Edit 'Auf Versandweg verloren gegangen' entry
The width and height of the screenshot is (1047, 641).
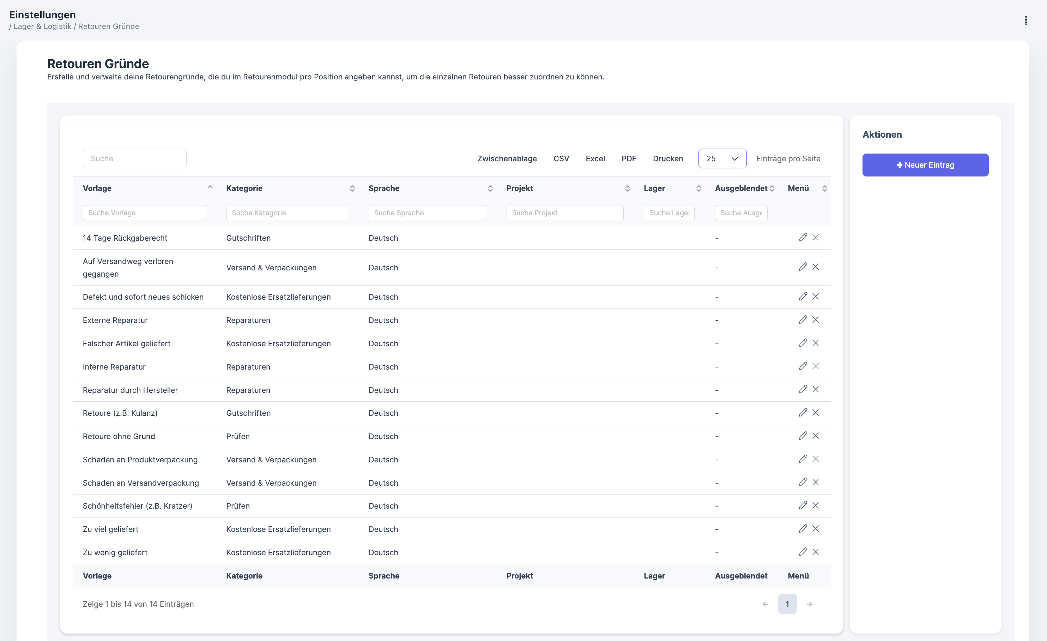pyautogui.click(x=803, y=266)
